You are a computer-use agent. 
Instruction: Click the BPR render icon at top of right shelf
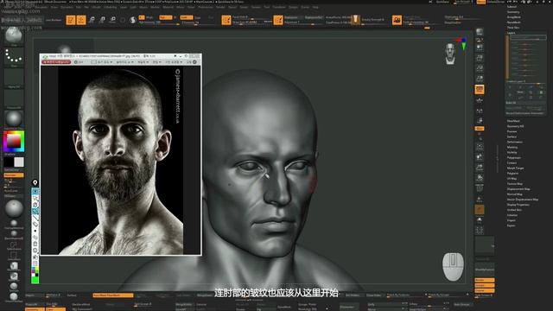click(x=480, y=32)
